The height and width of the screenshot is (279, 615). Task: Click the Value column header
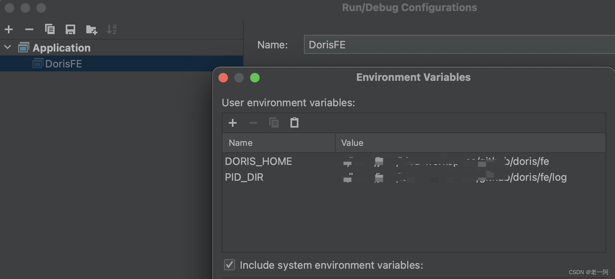pyautogui.click(x=352, y=143)
